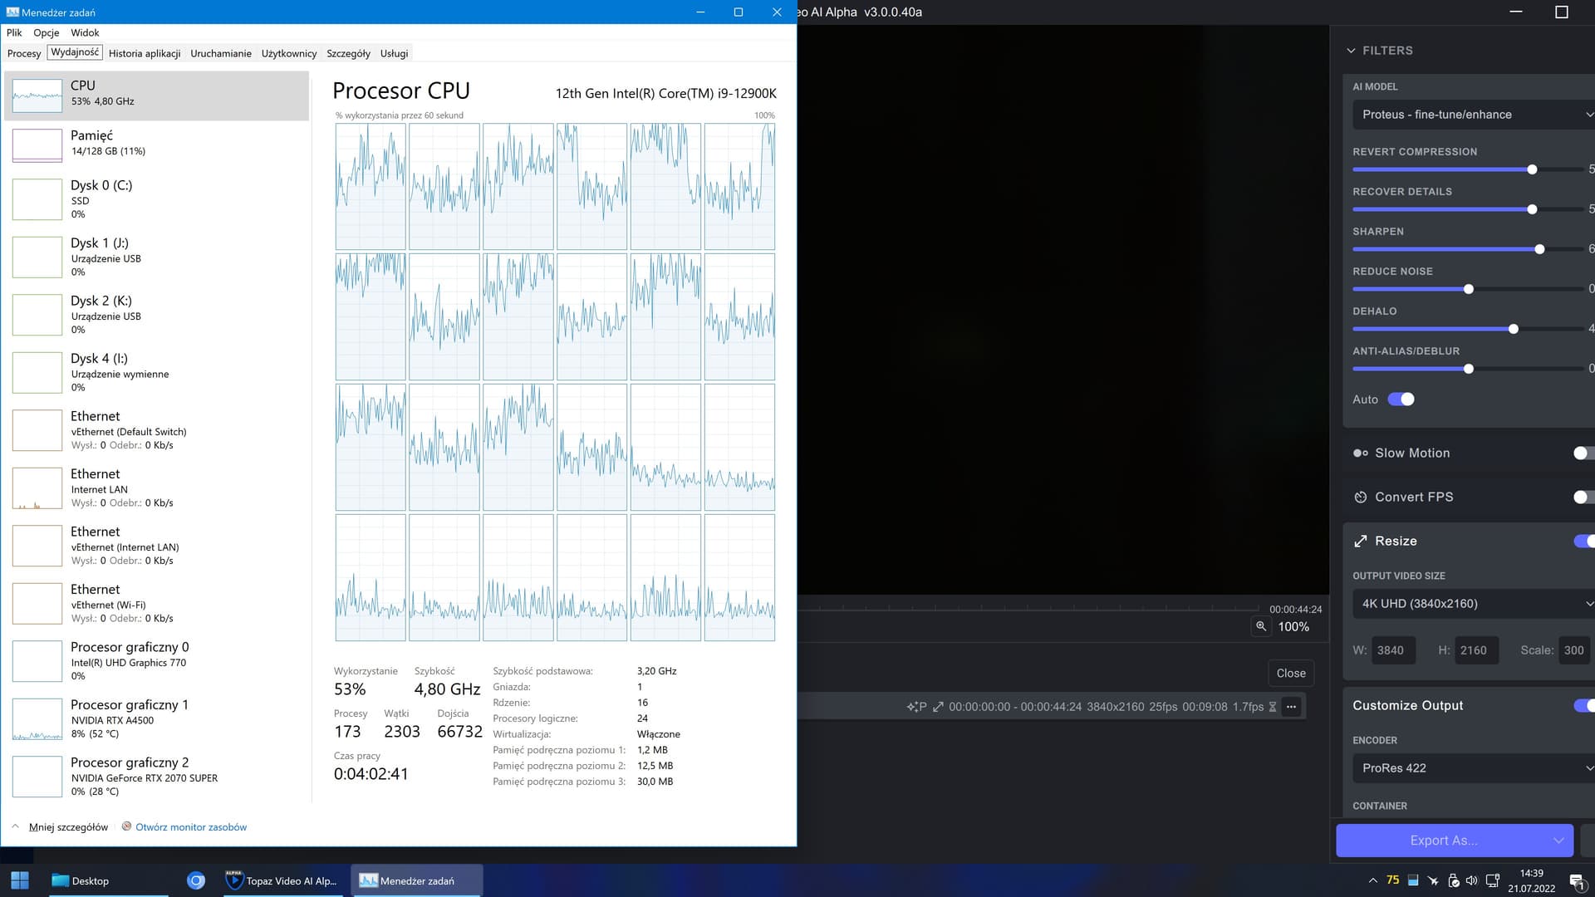Screen dimensions: 1595x897
Task: Enable the Slow Motion toggle
Action: [x=1583, y=453]
